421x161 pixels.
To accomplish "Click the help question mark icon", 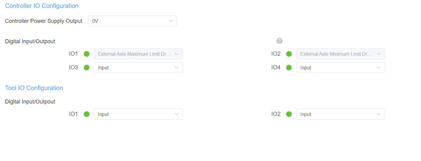I will pyautogui.click(x=279, y=41).
